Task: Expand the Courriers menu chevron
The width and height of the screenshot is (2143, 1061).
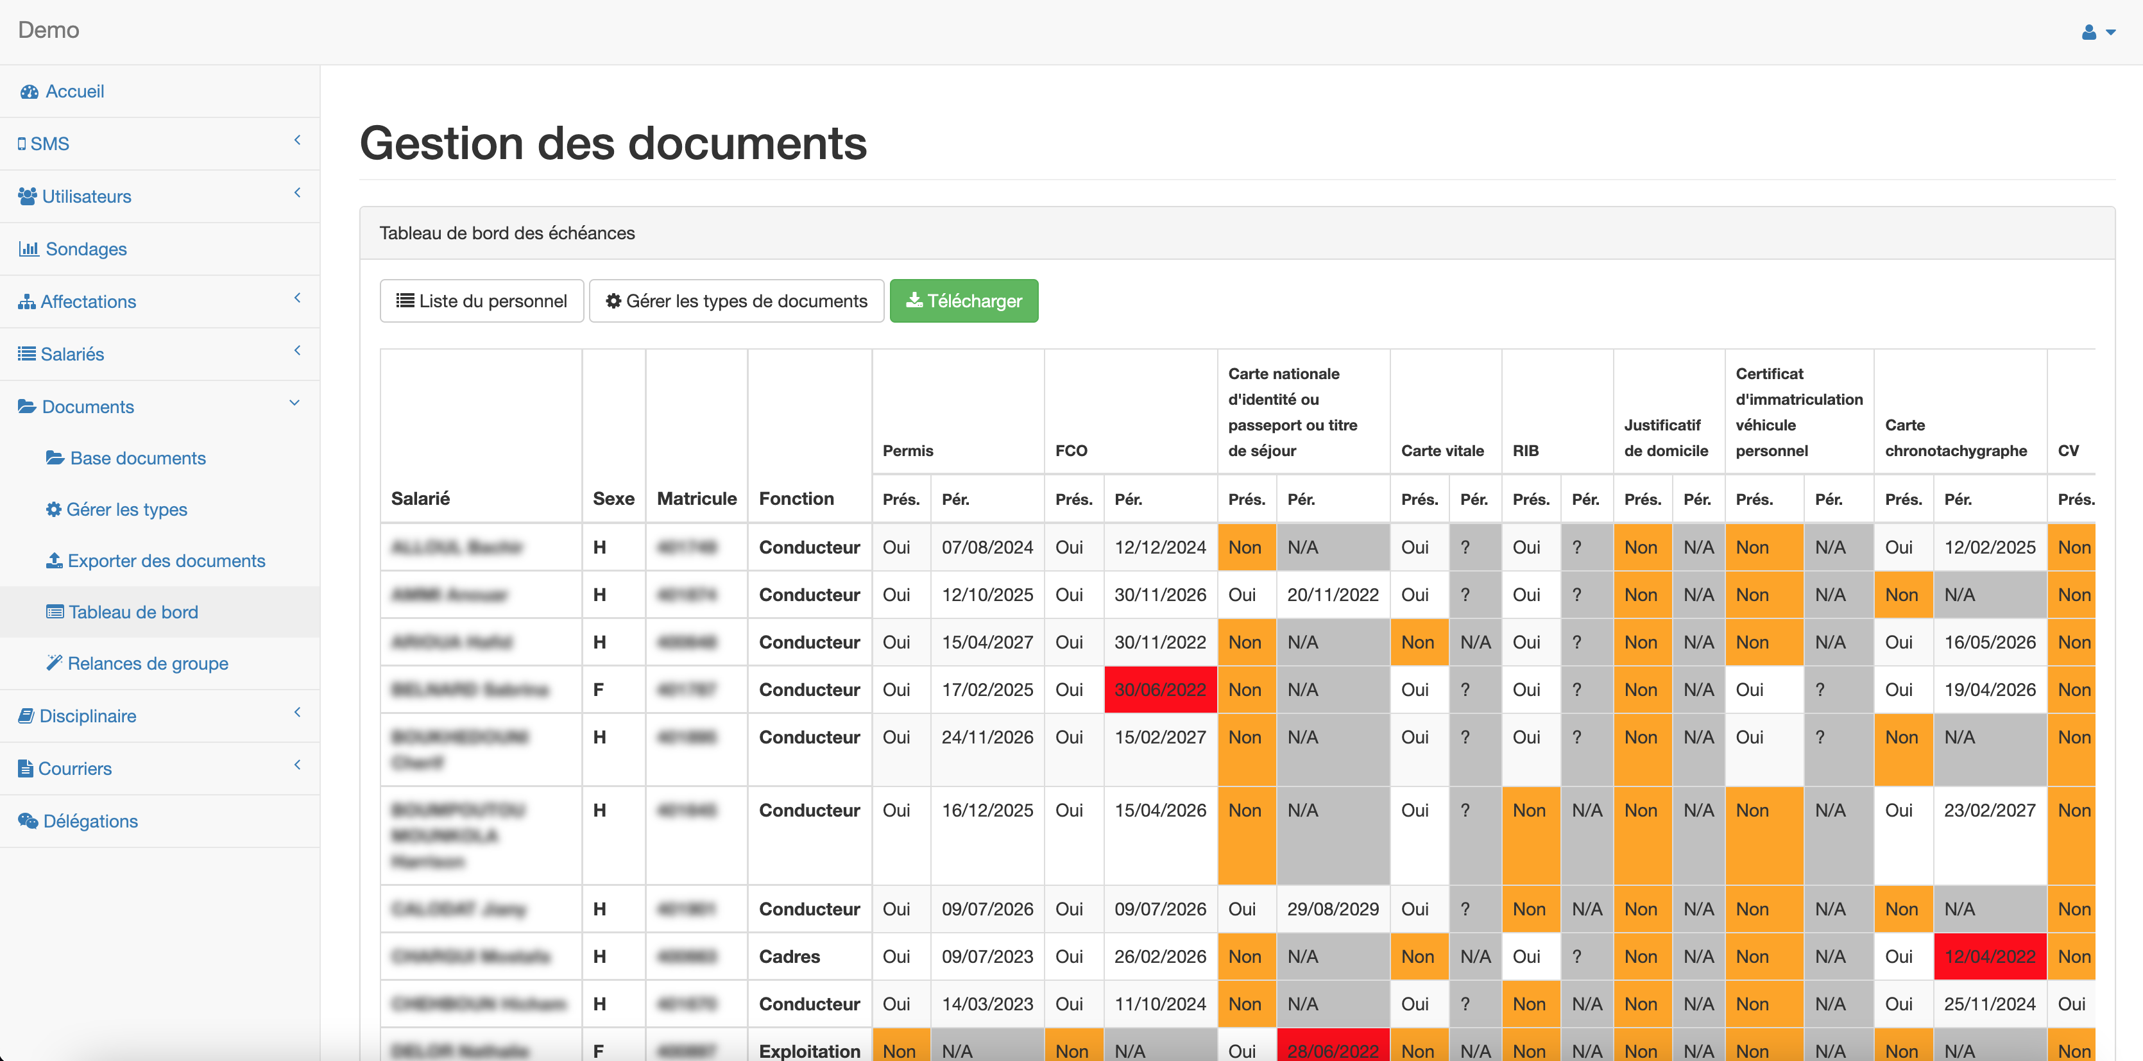Action: [297, 764]
